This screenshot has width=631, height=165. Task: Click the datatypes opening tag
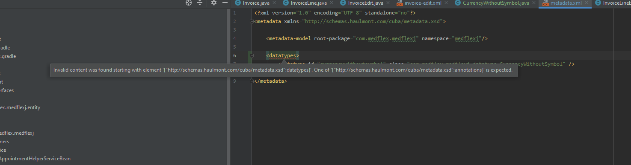pos(283,55)
